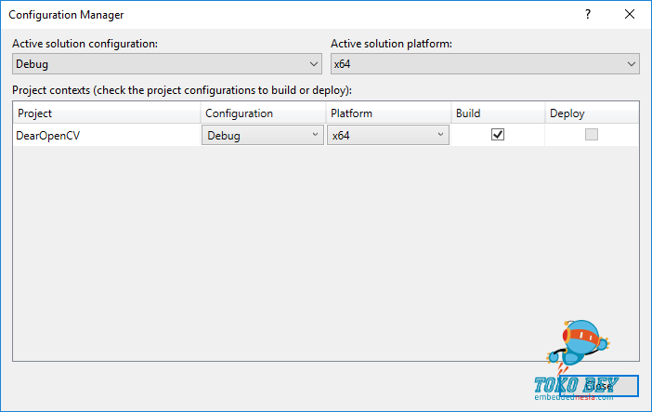Click the Configuration column header

click(263, 113)
